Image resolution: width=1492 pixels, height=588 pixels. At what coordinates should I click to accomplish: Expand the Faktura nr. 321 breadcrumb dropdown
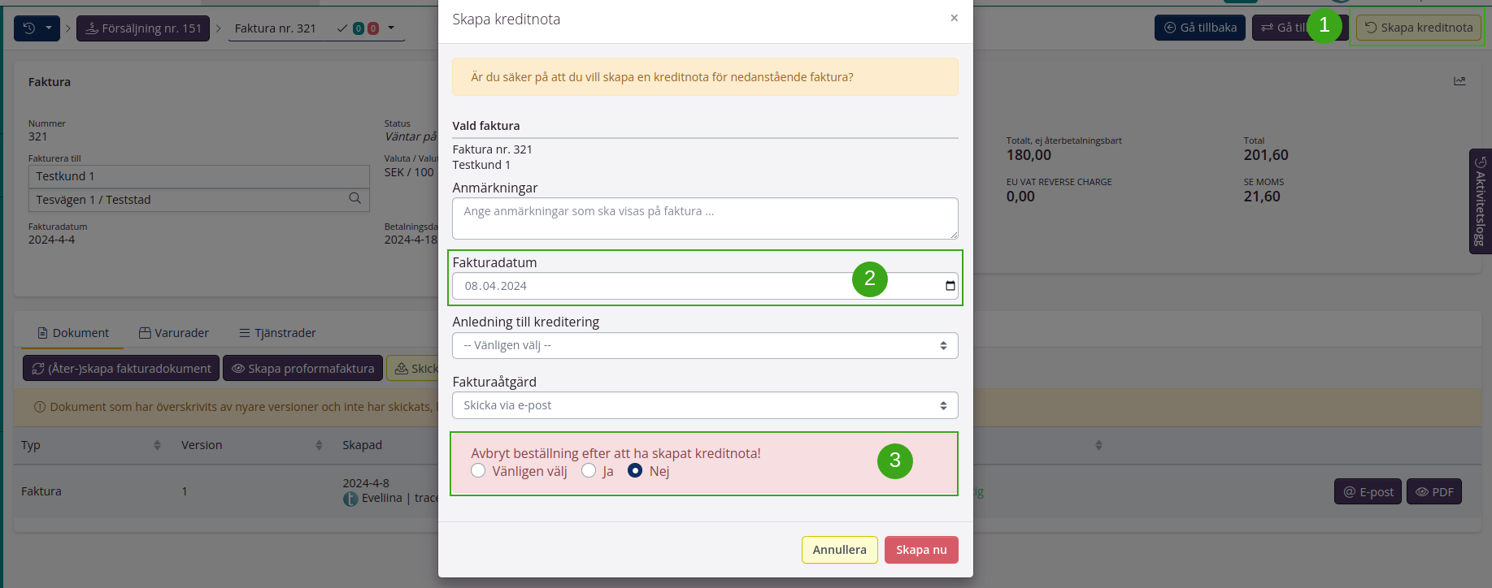(391, 28)
